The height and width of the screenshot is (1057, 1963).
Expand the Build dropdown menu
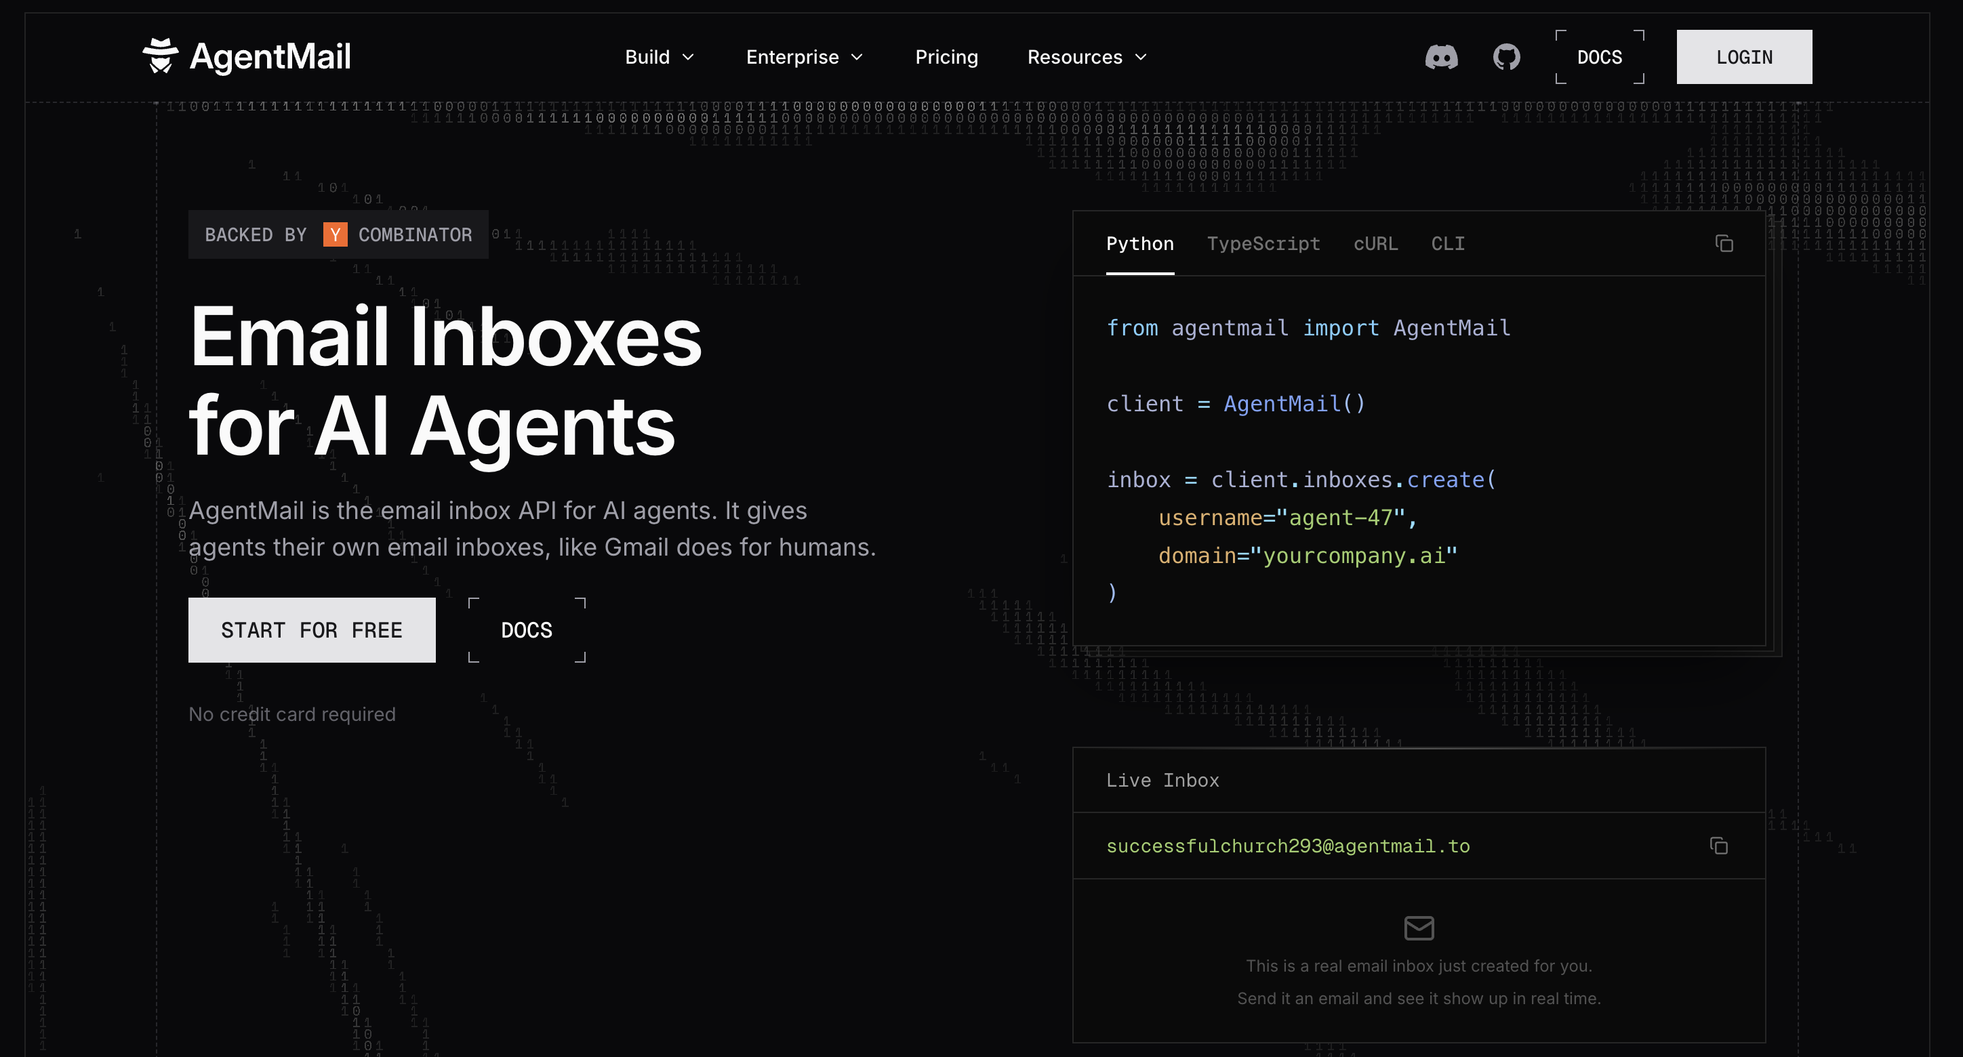pyautogui.click(x=659, y=57)
